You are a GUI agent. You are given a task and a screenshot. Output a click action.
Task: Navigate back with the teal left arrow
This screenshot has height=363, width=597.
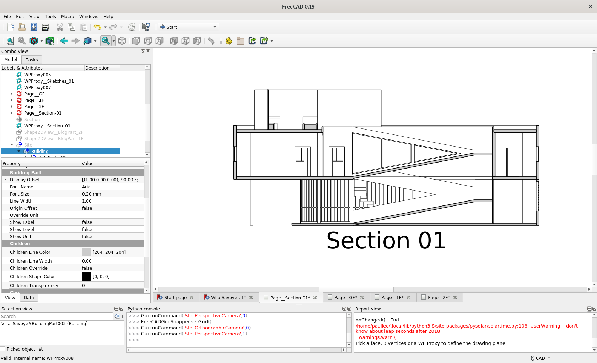pyautogui.click(x=64, y=41)
